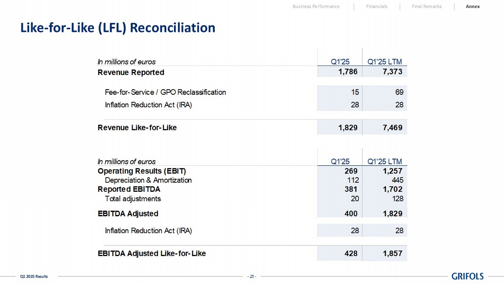The image size is (504, 284).
Task: Click the Q1 2025 Results footer label
Action: (x=34, y=276)
